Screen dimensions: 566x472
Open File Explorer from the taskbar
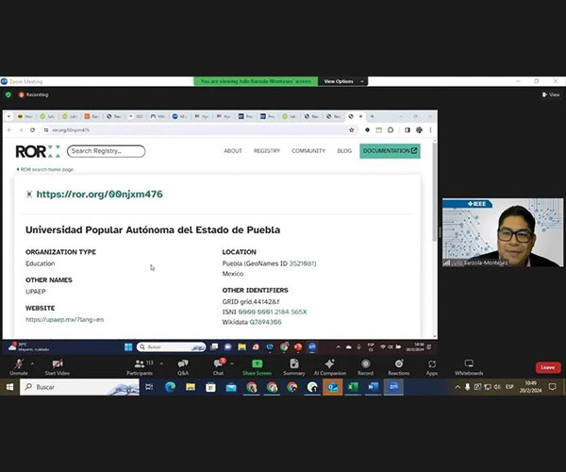[191, 387]
